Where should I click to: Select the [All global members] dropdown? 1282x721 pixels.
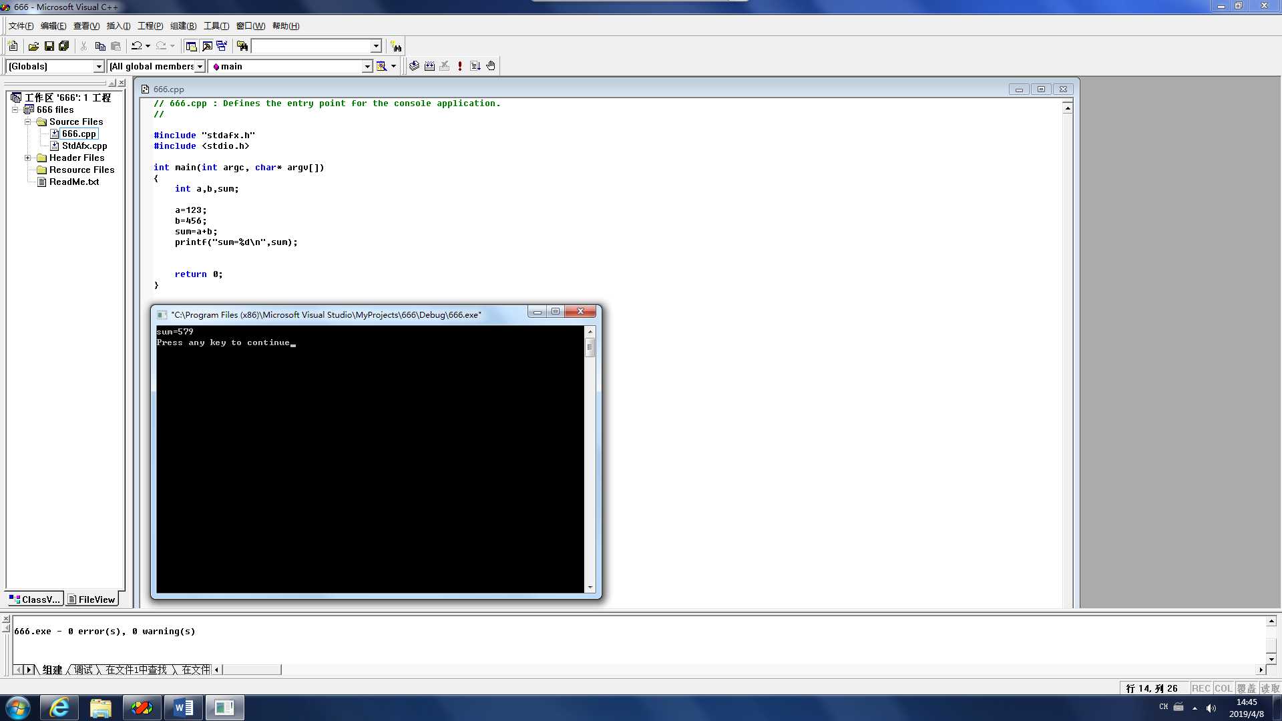pyautogui.click(x=154, y=65)
